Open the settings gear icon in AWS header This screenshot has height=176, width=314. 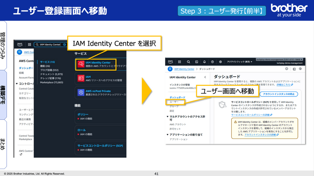[x=221, y=62]
